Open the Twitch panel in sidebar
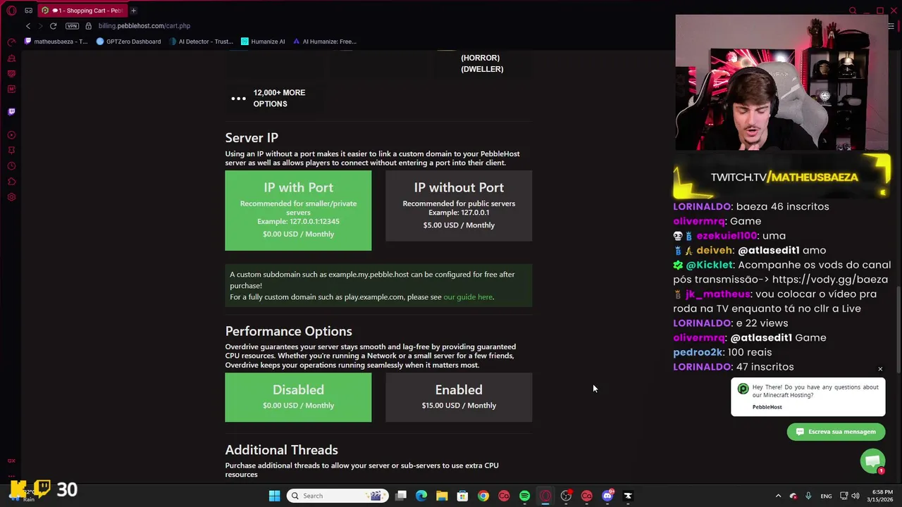Screen dimensions: 902x507 pos(11,111)
